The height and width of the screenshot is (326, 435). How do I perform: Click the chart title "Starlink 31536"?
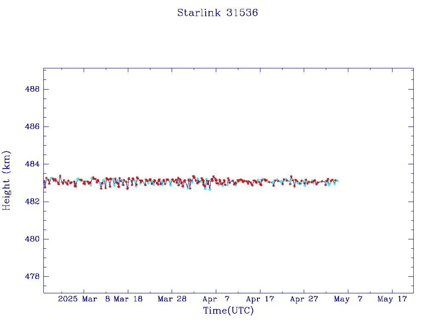coord(217,13)
